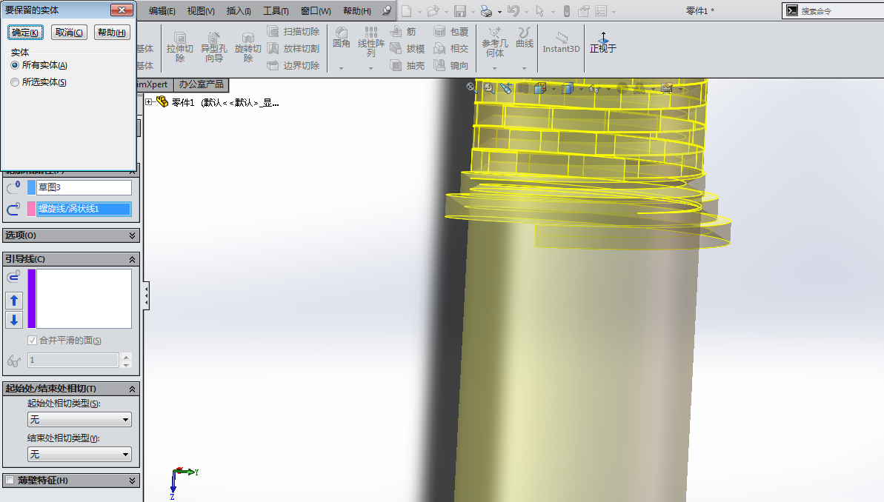Toggle the Instant3D tool

(561, 43)
